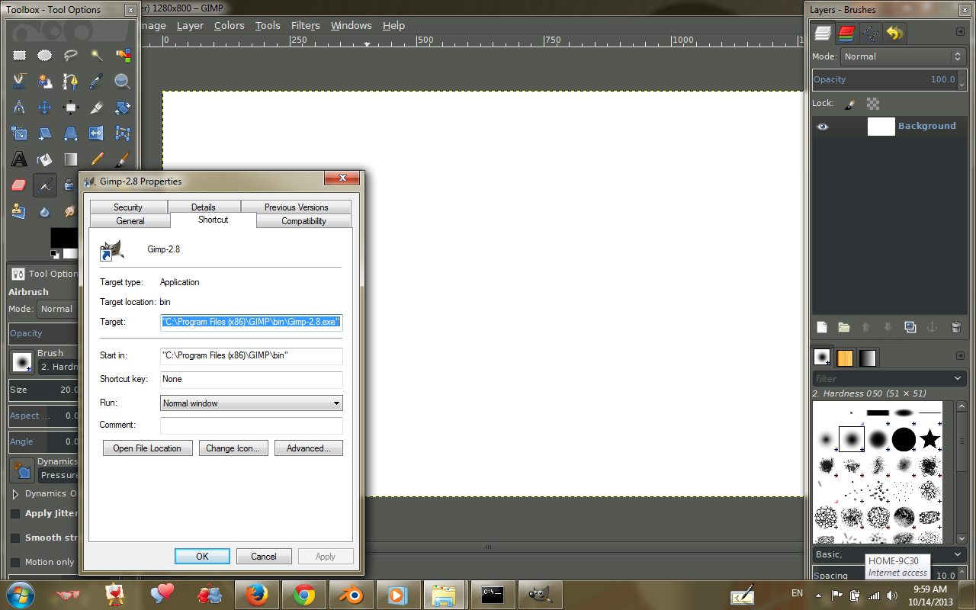Select the Select by Color tool
This screenshot has height=610, width=976.
(123, 55)
